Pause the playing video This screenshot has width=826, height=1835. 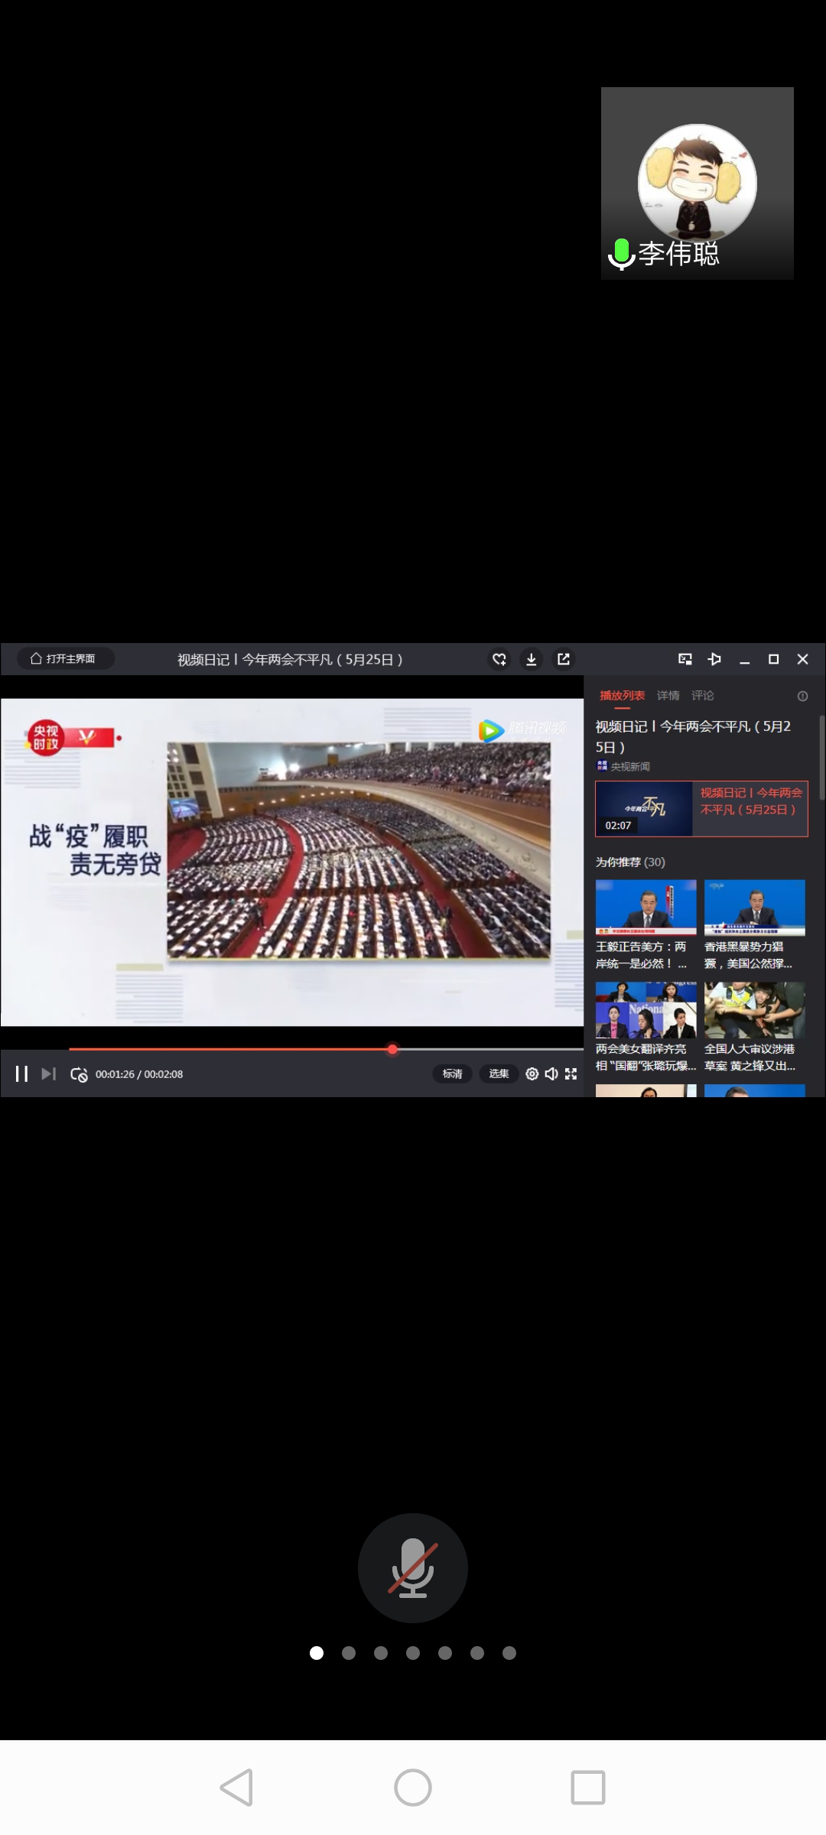coord(21,1074)
